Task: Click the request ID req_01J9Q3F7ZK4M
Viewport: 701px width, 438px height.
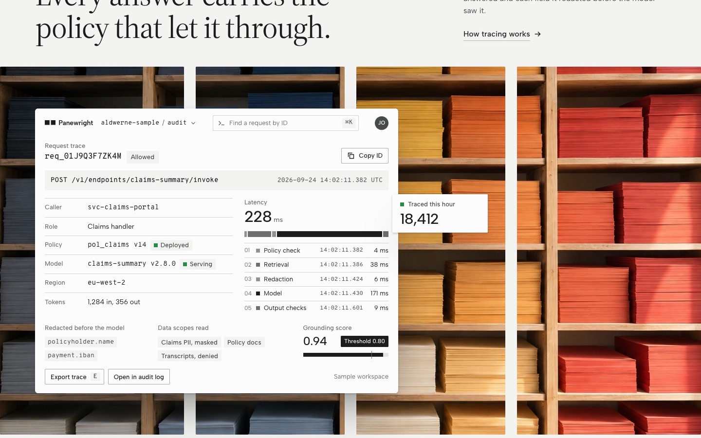Action: 83,156
